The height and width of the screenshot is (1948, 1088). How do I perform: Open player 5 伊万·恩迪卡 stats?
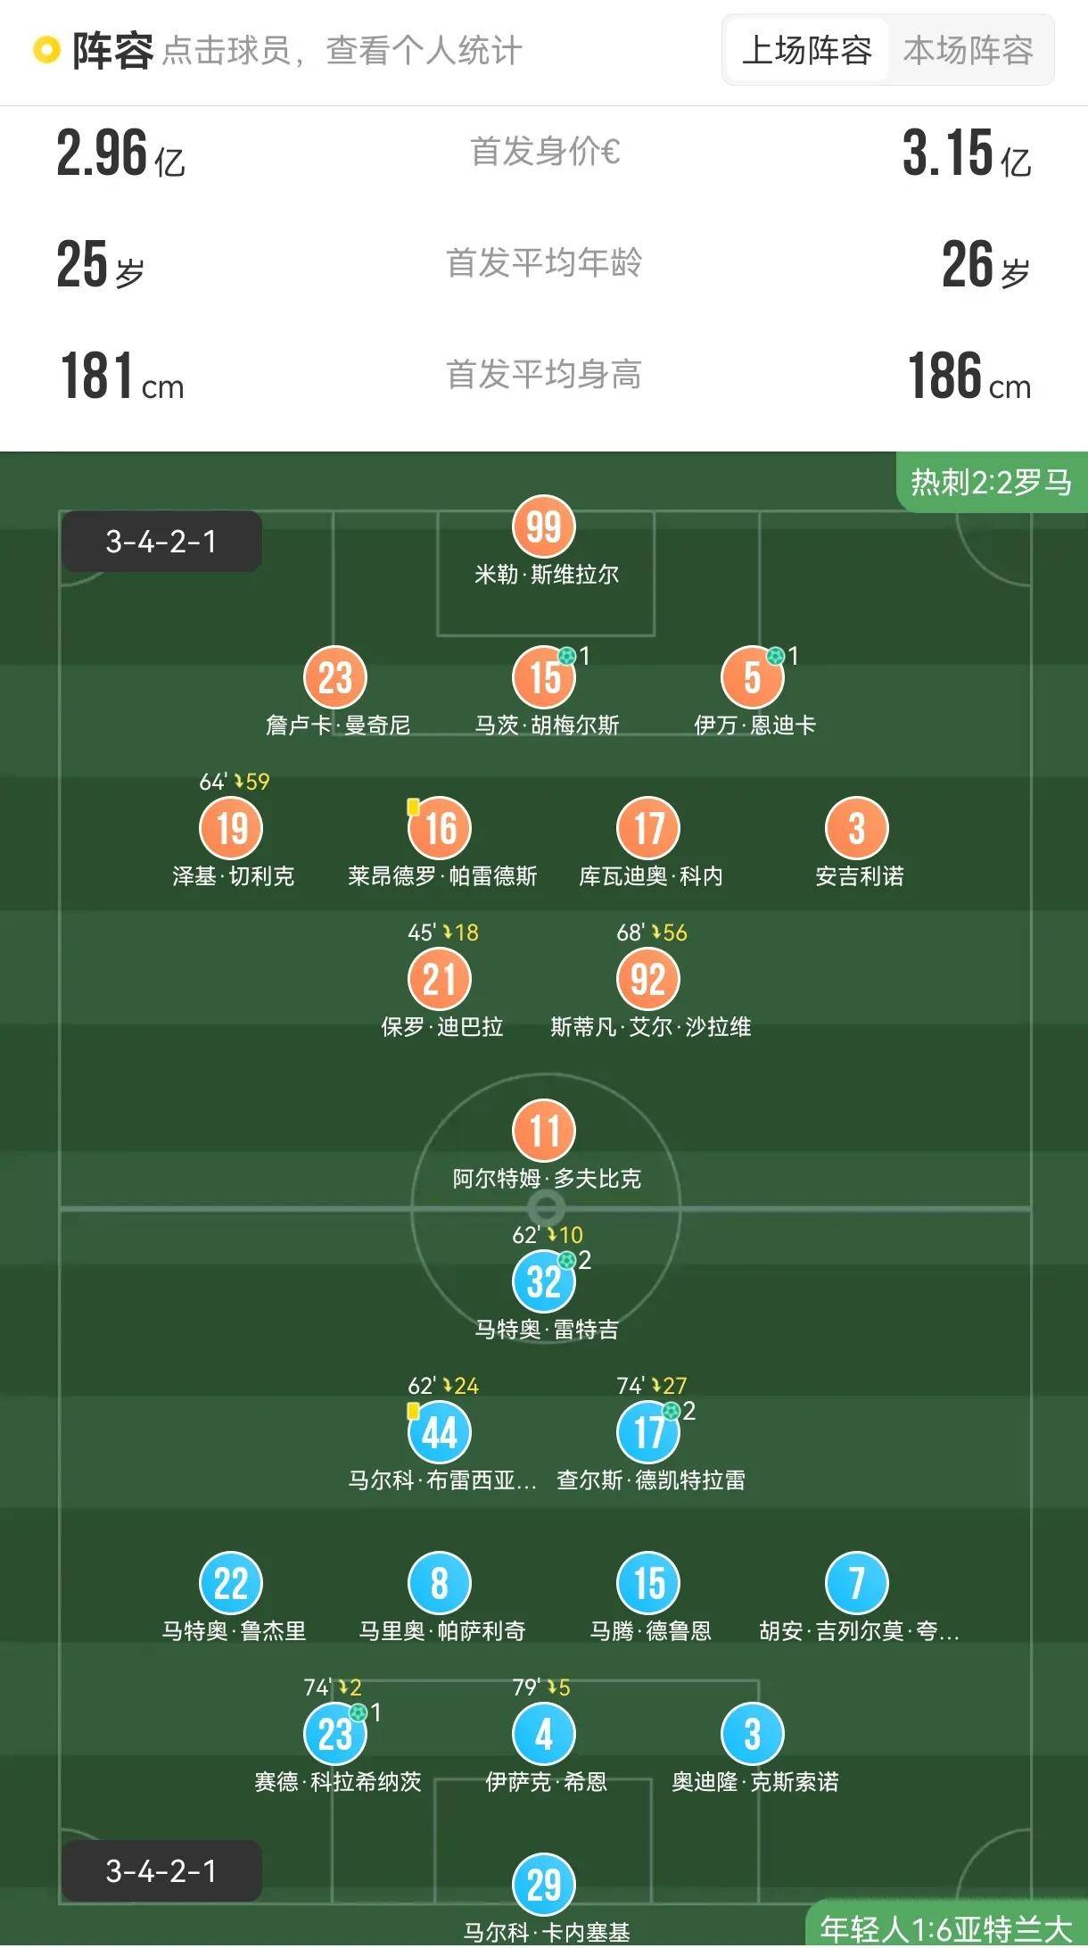tap(753, 677)
